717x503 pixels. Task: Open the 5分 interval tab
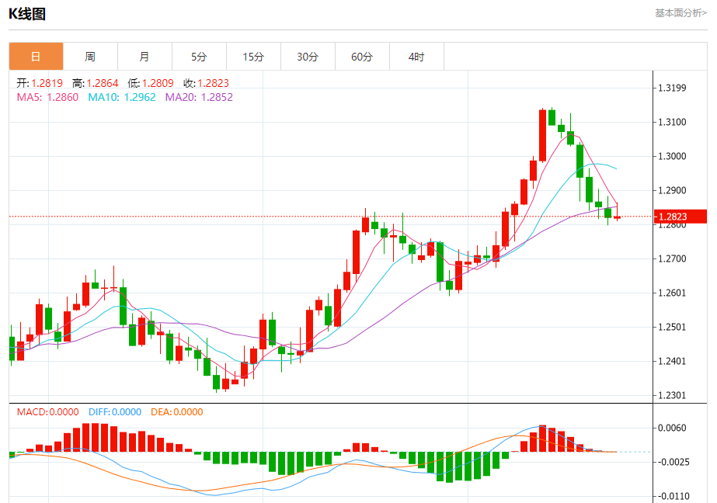(x=199, y=57)
